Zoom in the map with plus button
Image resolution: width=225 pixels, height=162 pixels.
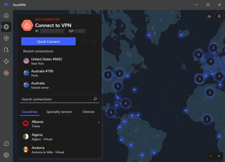219,156
